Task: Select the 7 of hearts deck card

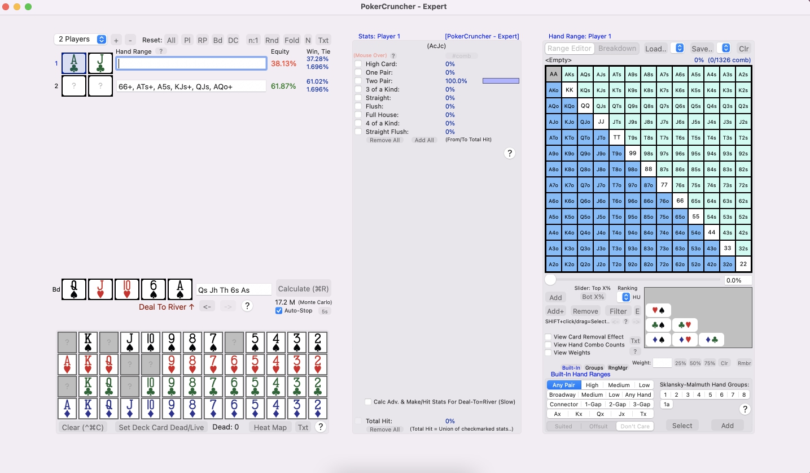Action: (213, 364)
